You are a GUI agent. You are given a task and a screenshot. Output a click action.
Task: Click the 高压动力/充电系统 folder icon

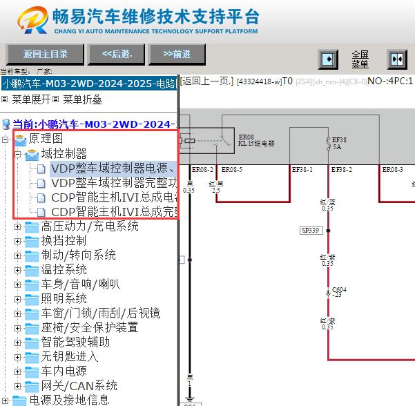tap(32, 227)
